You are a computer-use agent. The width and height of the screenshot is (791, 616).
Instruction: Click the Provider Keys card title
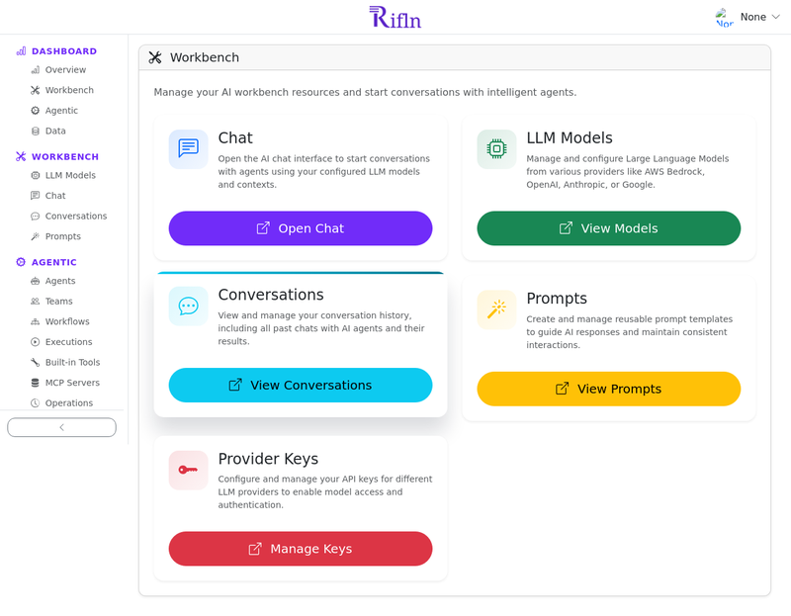point(268,459)
